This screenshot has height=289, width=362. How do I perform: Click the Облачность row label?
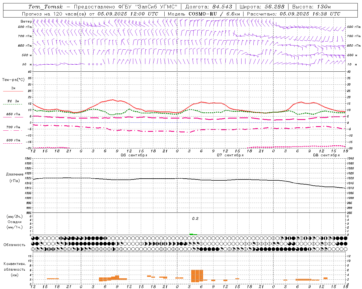click(x=14, y=245)
